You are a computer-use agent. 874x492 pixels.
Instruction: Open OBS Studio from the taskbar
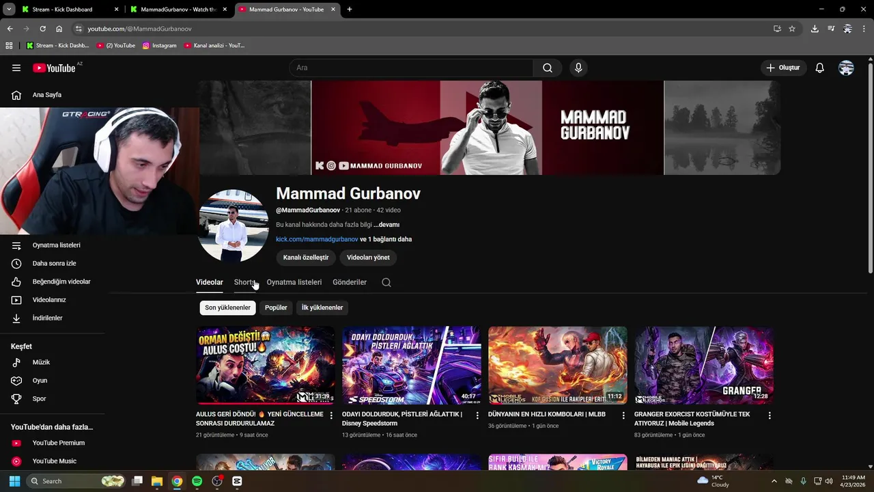tap(217, 481)
